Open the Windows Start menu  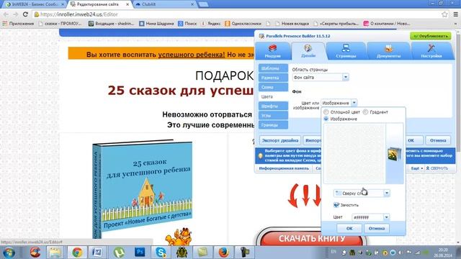pyautogui.click(x=9, y=253)
